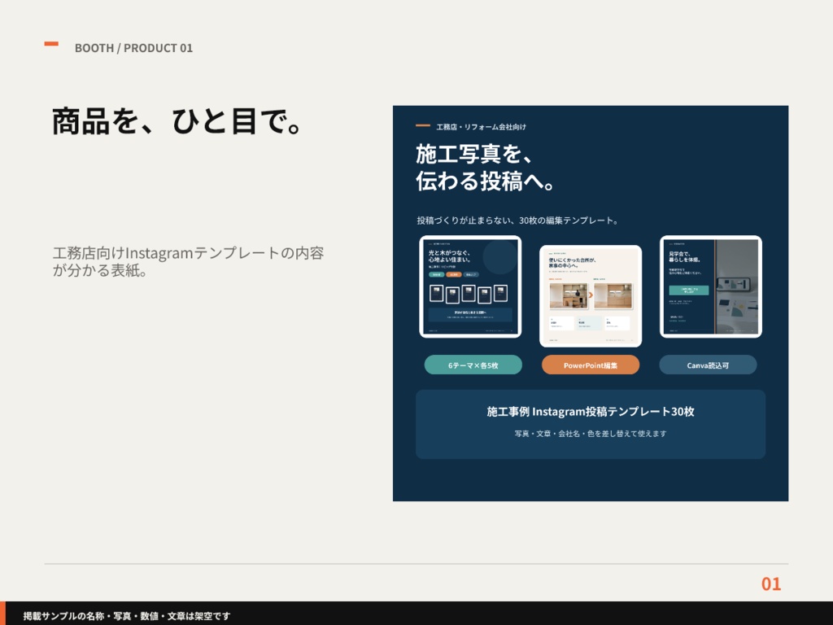Click the BOOTH / PRODUCT 01 label
Image resolution: width=833 pixels, height=625 pixels.
pos(133,48)
